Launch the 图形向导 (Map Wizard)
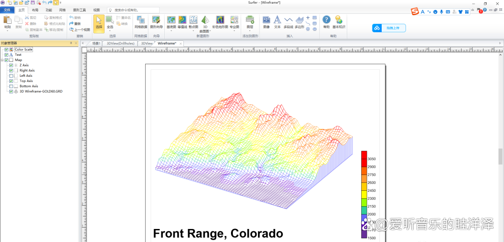This screenshot has height=242, width=504. click(156, 22)
